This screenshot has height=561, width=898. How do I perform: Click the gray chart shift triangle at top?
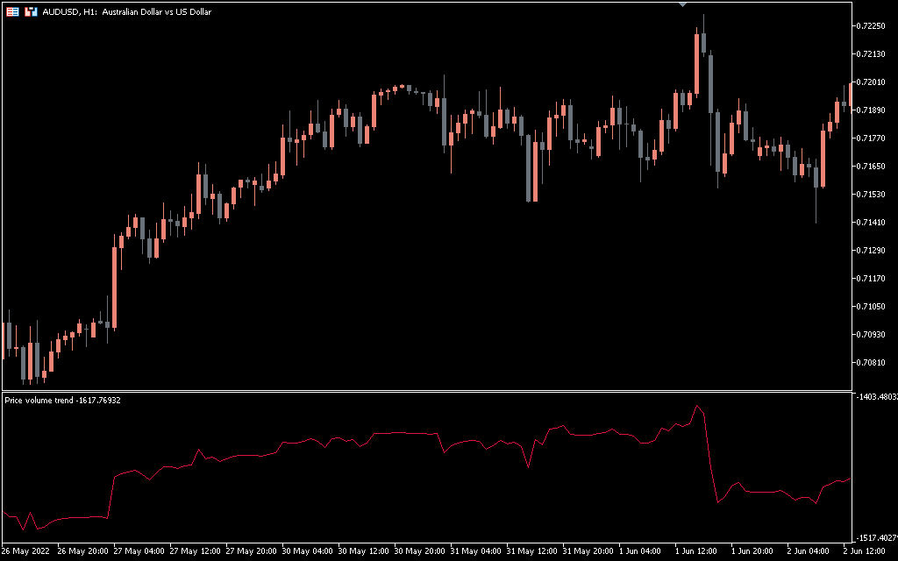tap(683, 4)
